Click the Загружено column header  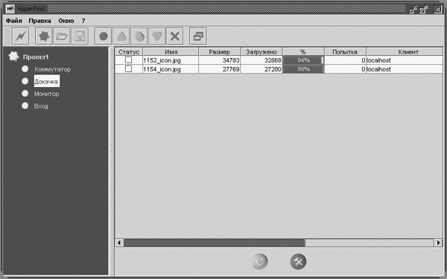point(261,52)
